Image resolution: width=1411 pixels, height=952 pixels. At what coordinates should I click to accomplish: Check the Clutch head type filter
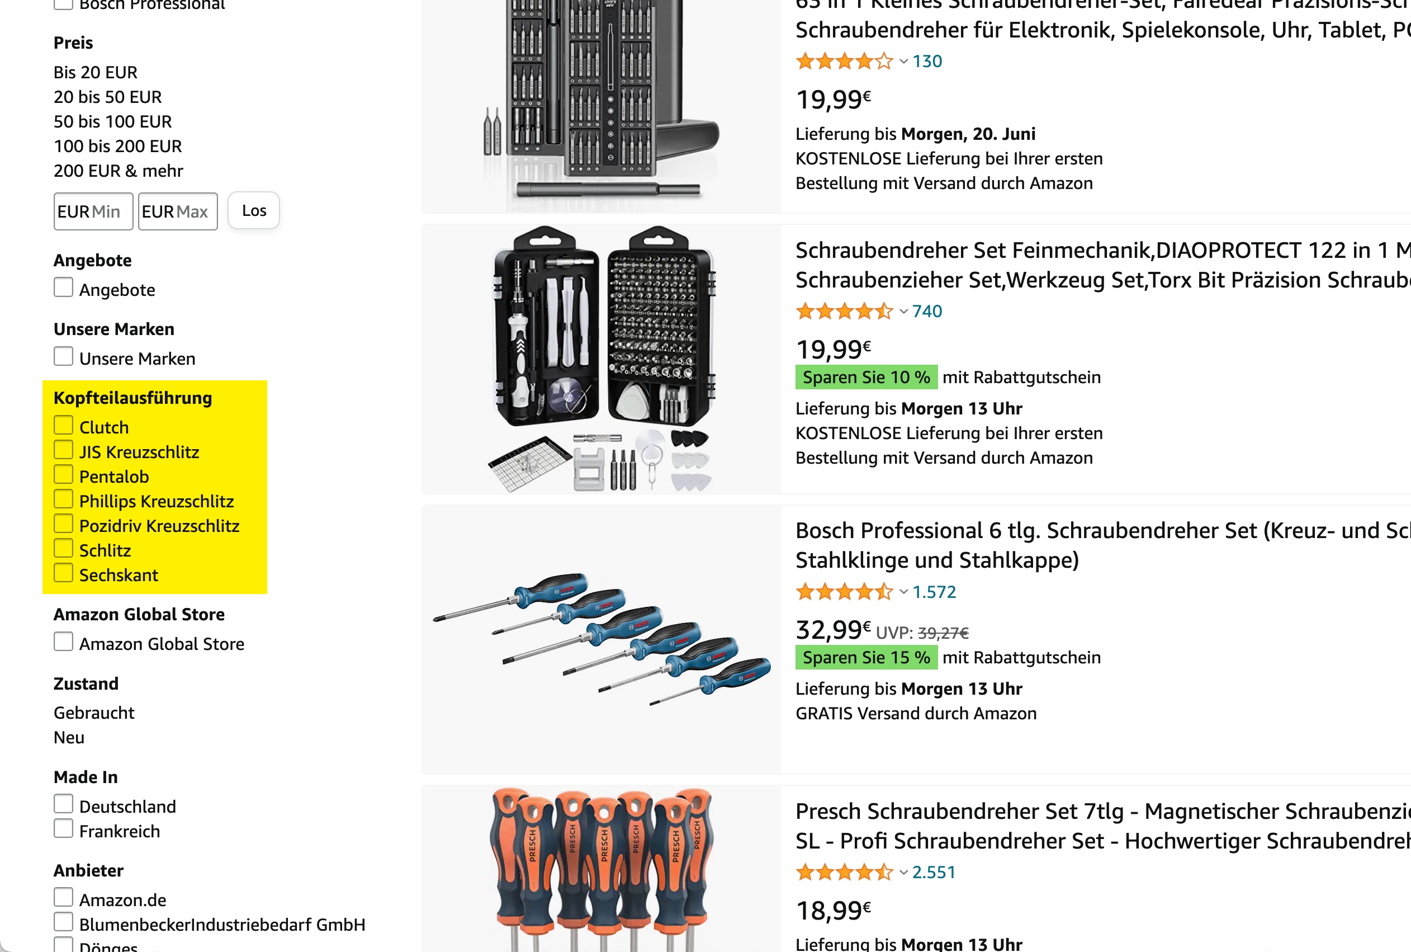pyautogui.click(x=63, y=426)
